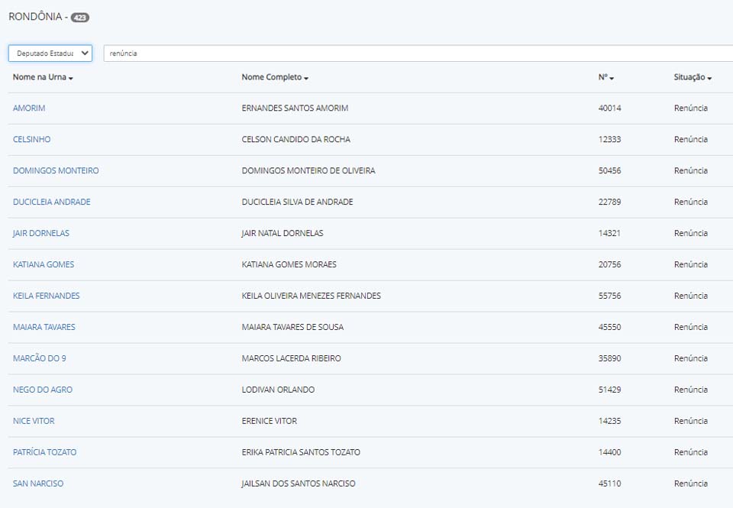Screen dimensions: 733x508
Task: Select DUCICLEIA ANDRADE candidate link
Action: coord(52,202)
